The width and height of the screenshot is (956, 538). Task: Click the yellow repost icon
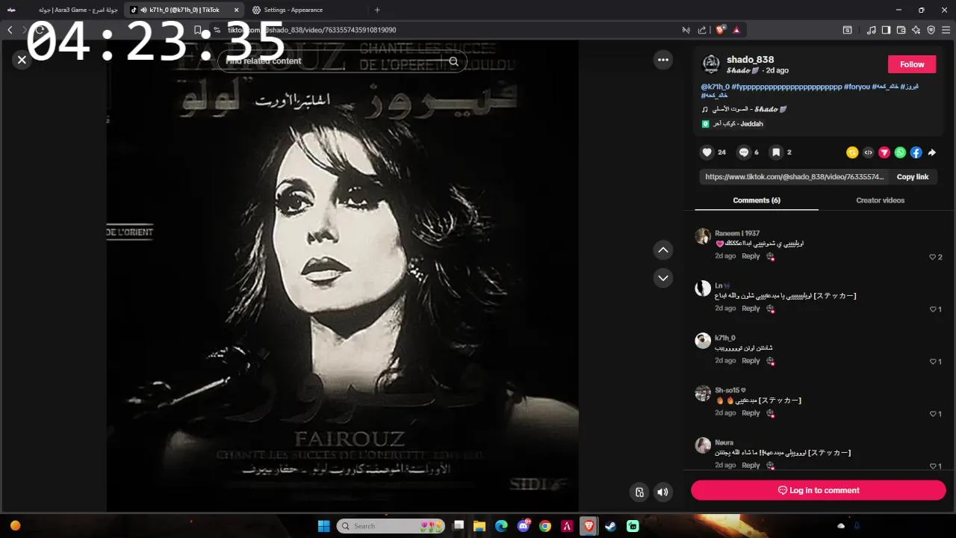point(852,152)
